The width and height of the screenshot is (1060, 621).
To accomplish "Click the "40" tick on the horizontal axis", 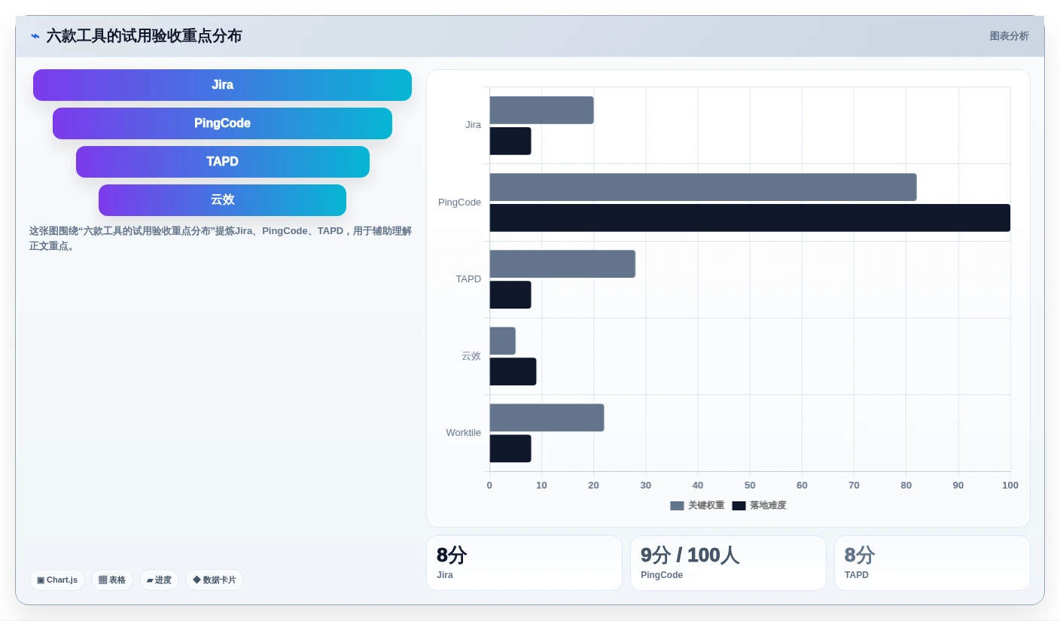I will point(698,486).
